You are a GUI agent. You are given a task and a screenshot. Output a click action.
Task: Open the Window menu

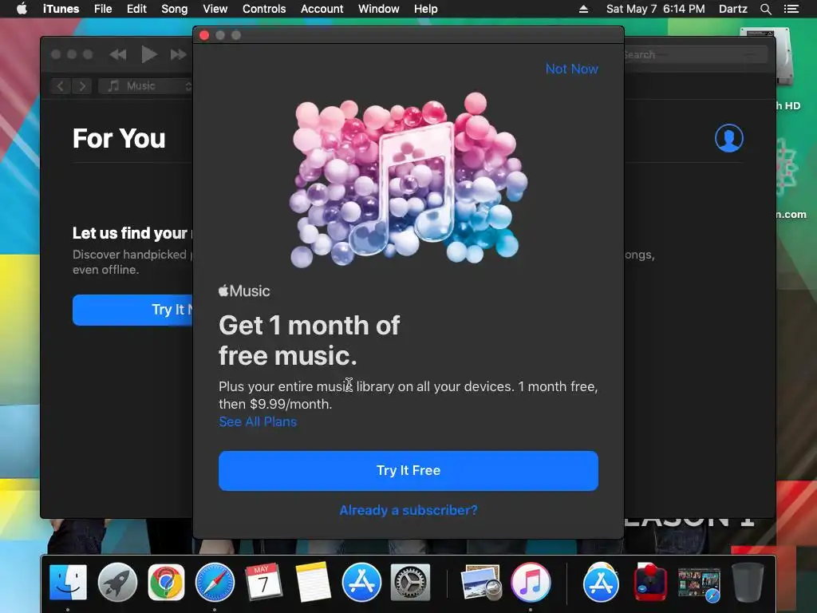378,9
